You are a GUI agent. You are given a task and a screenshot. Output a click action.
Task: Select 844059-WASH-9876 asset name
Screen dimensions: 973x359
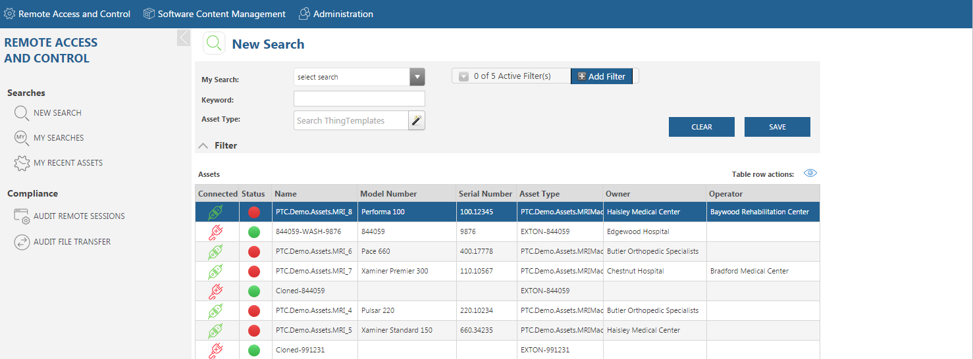315,232
